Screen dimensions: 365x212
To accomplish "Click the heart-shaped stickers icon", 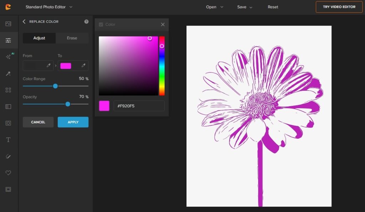I will click(8, 173).
